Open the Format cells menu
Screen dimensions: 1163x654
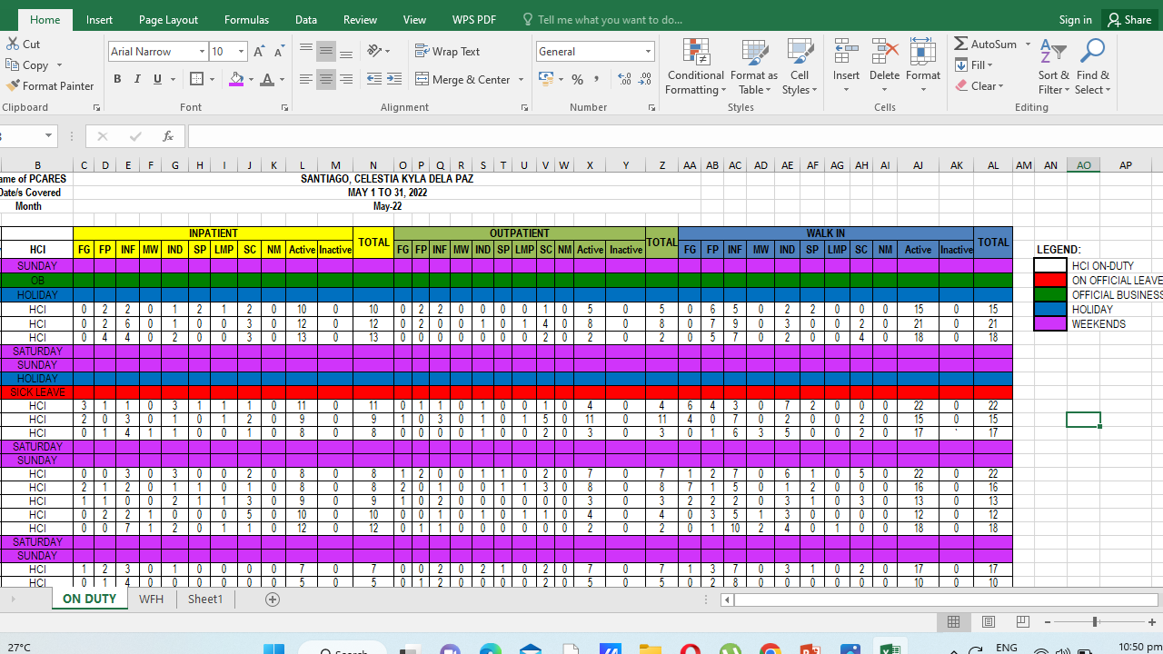click(x=923, y=66)
